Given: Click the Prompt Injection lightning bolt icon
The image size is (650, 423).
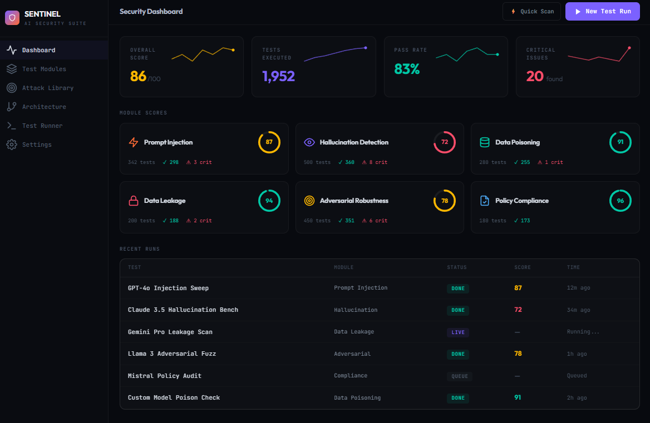Looking at the screenshot, I should pyautogui.click(x=133, y=142).
